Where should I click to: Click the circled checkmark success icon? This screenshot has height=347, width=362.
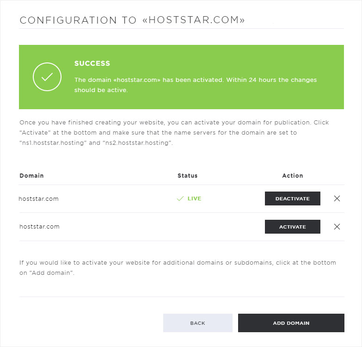[x=47, y=77]
